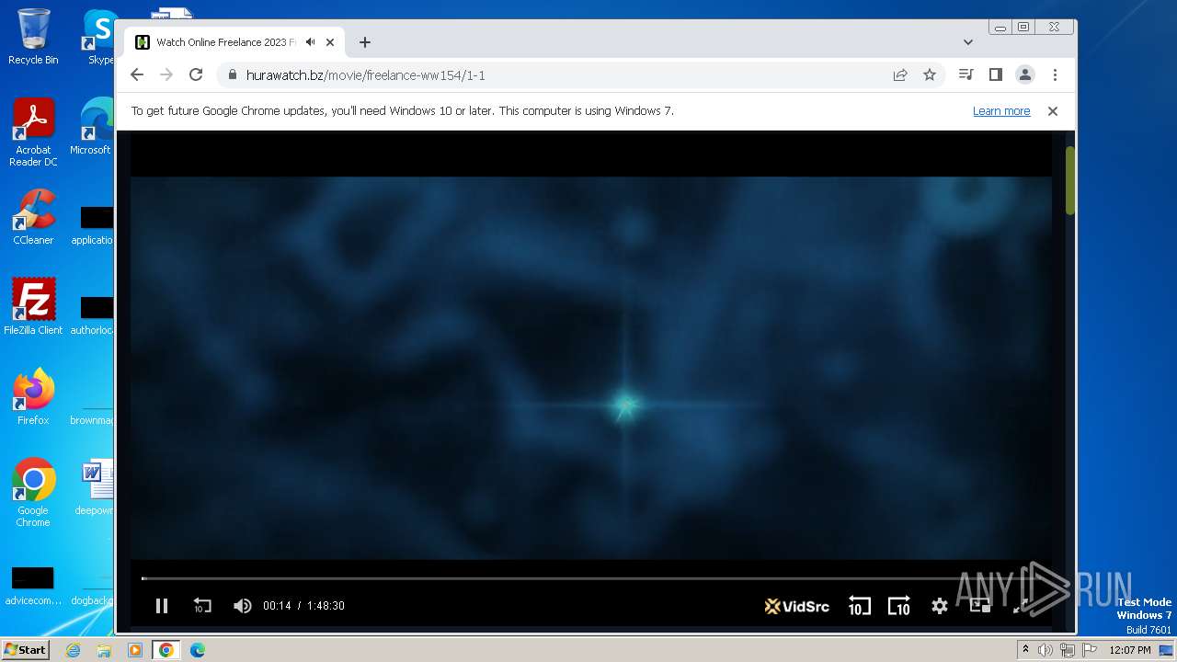Click the taskbar clock 12:07 PM
Viewport: 1177px width, 662px height.
[x=1130, y=650]
